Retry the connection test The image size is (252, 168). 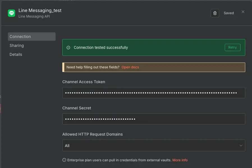click(x=232, y=47)
